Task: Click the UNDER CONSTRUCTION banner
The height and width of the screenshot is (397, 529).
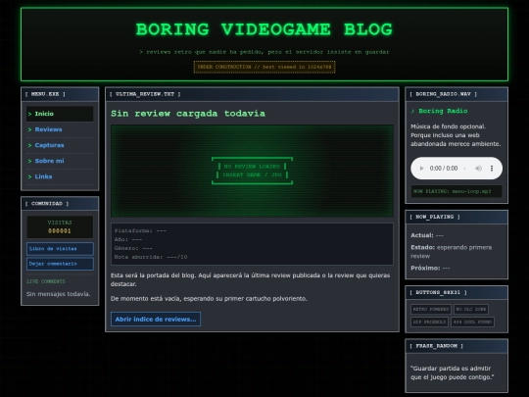Action: (x=264, y=67)
